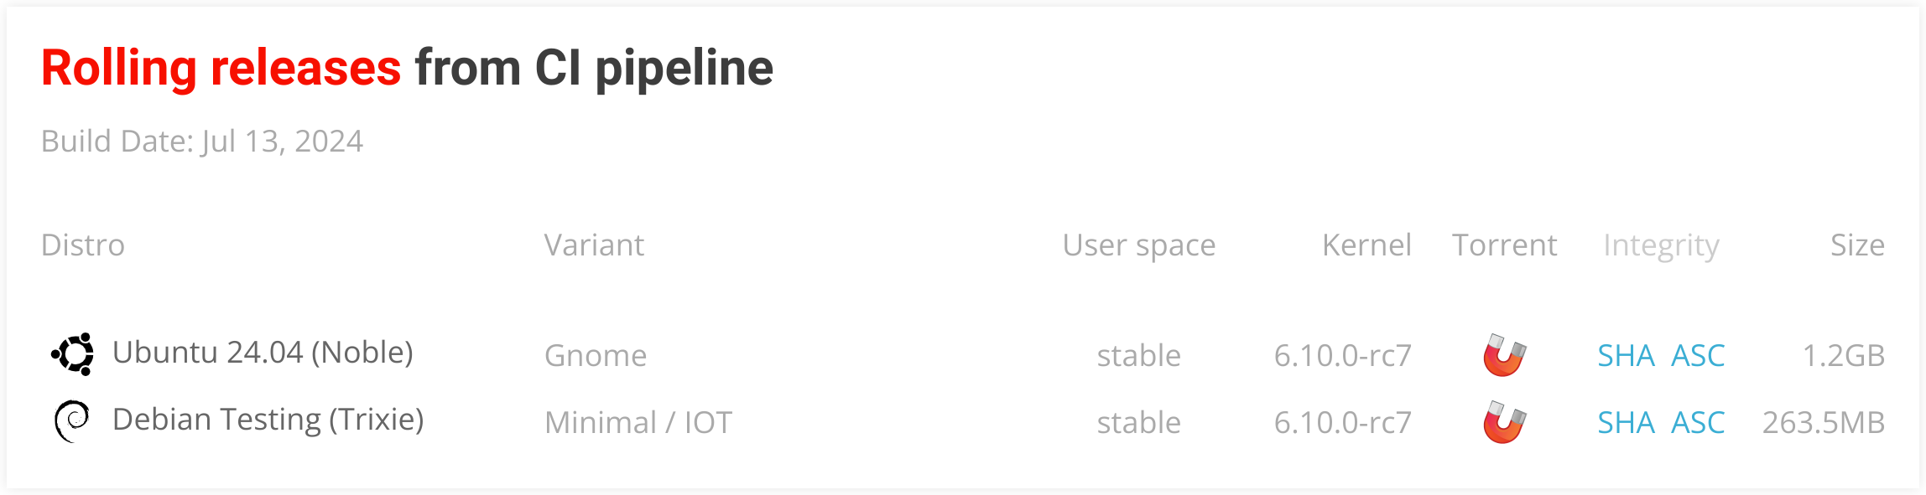Select the Minimal / IOT variant text

tap(638, 423)
